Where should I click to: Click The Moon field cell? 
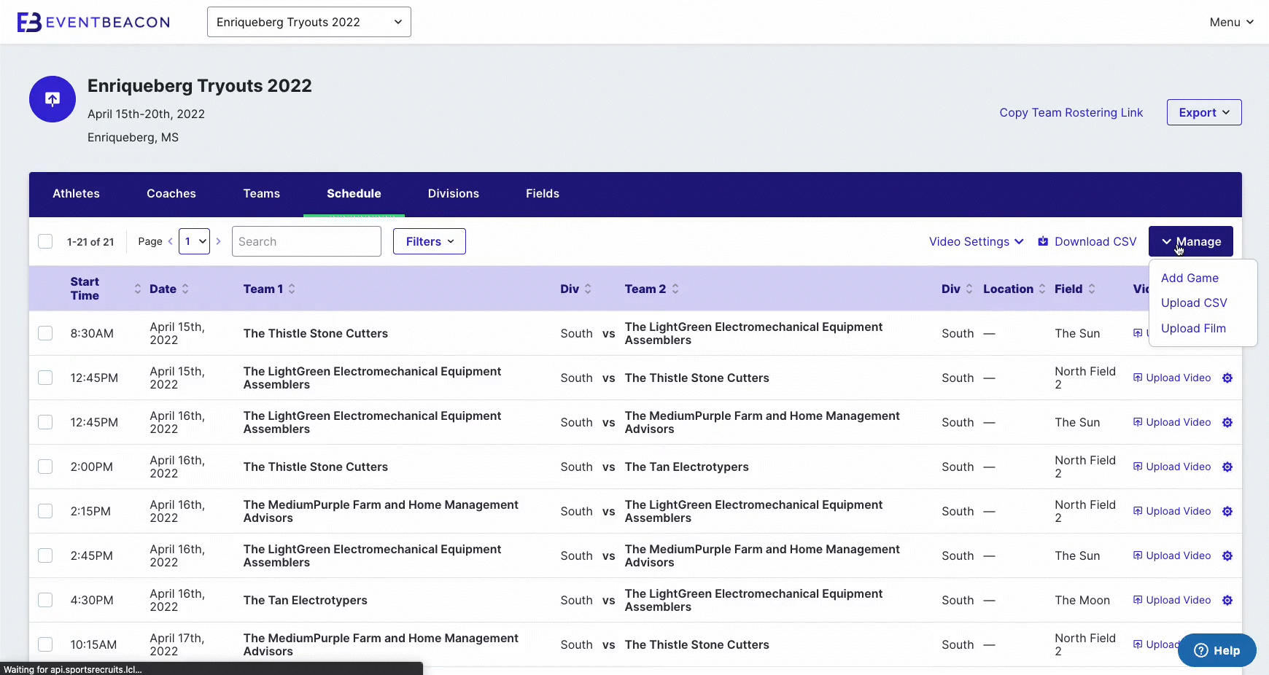click(x=1082, y=600)
